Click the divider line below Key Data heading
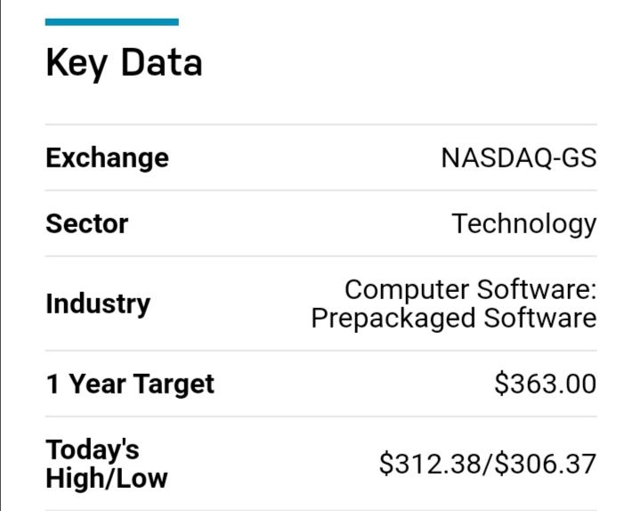 pyautogui.click(x=320, y=125)
